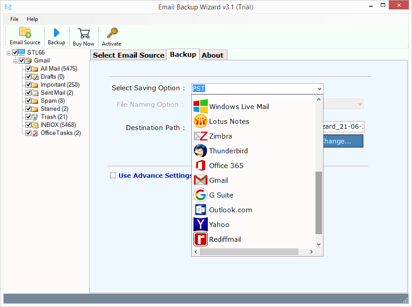Select Trash (21) folder in tree
Viewport: 412px width, 307px height.
click(54, 117)
